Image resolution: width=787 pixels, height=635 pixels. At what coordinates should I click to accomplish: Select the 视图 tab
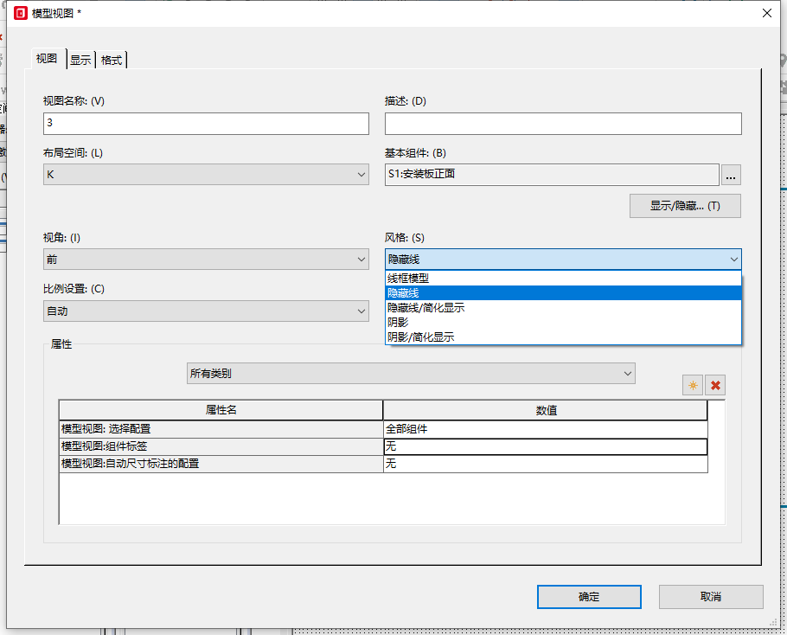pos(47,59)
